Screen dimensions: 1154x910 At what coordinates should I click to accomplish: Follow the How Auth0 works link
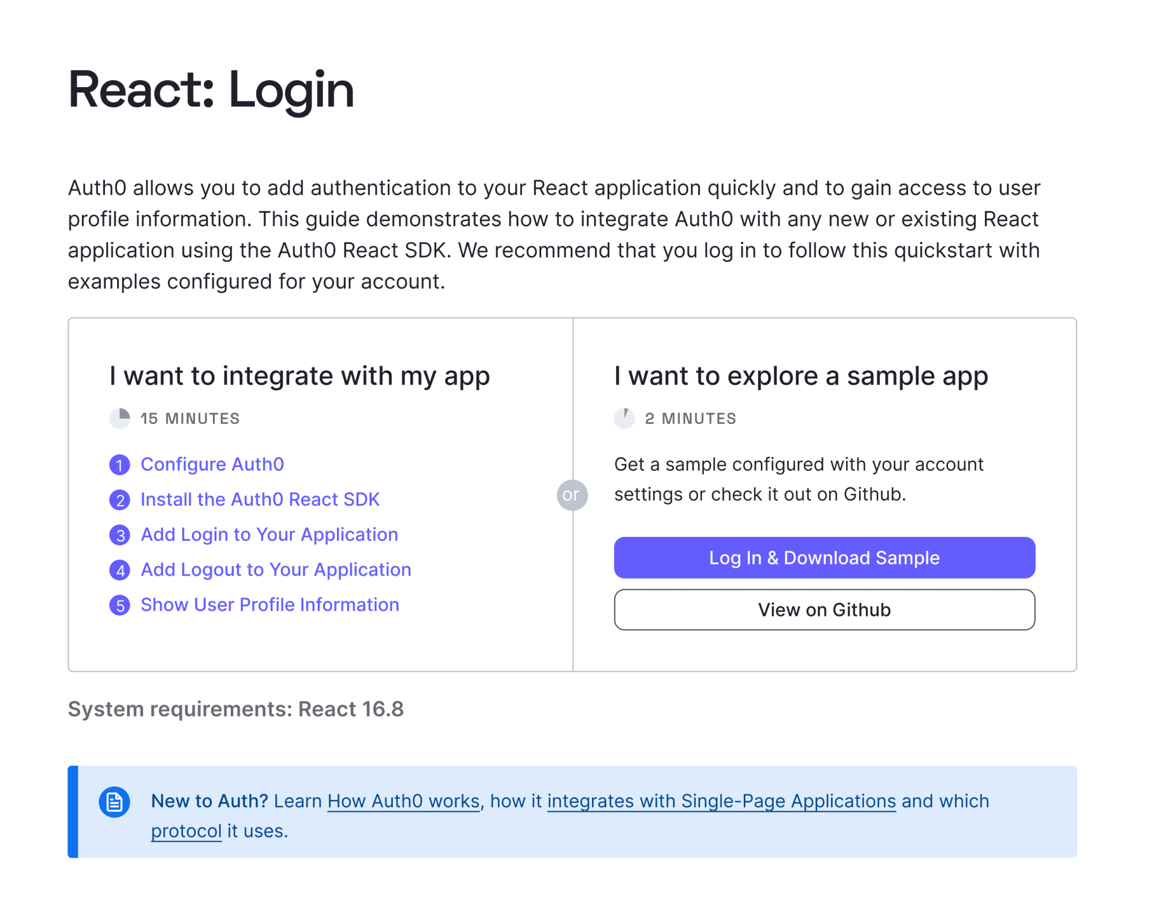tap(404, 801)
